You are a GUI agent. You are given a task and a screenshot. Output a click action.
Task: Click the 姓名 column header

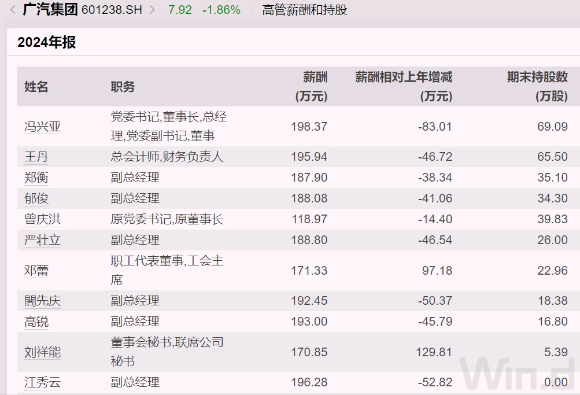click(36, 87)
